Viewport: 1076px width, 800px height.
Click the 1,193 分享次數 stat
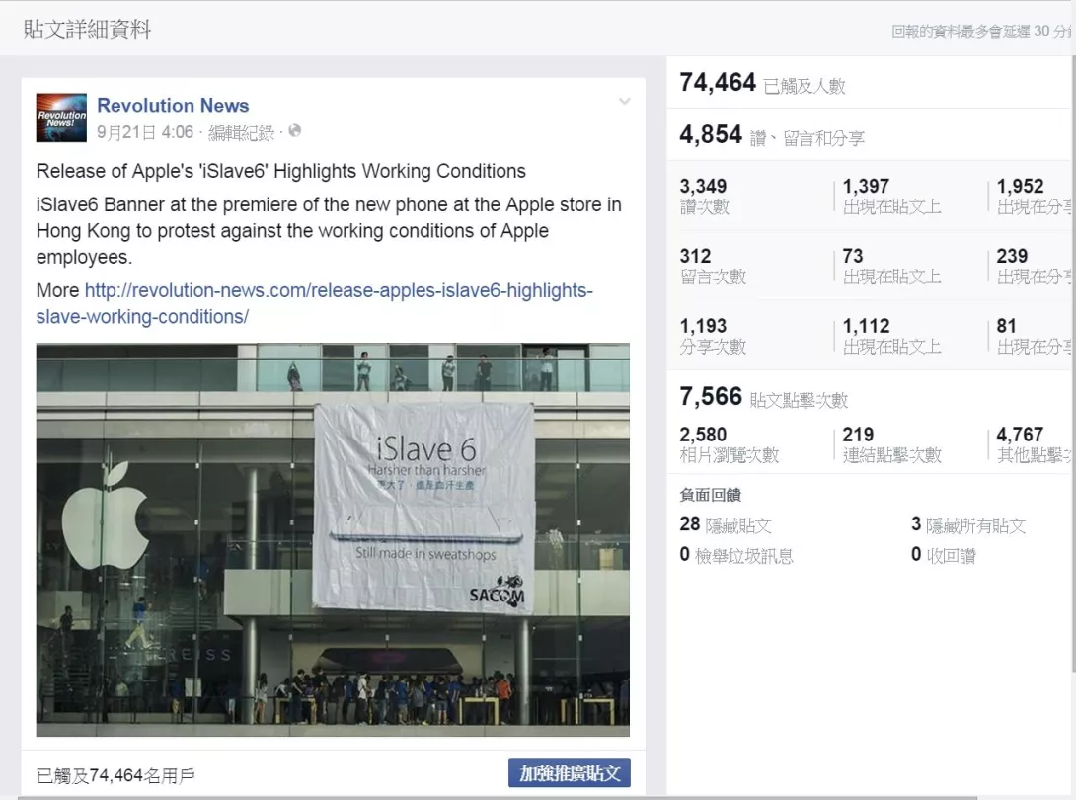coord(713,336)
